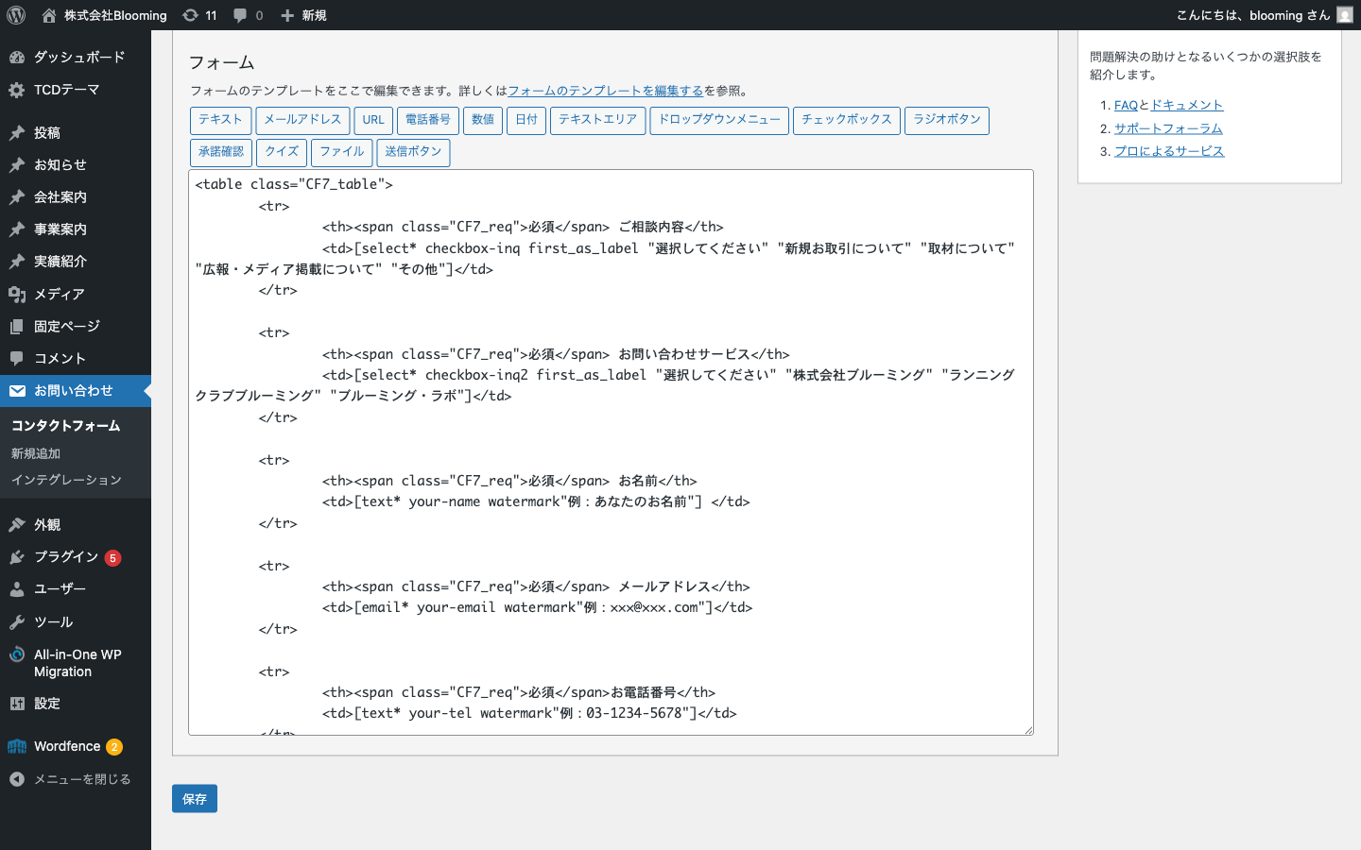Click the pin icon beside 実績紹介
The width and height of the screenshot is (1361, 850).
click(x=17, y=262)
